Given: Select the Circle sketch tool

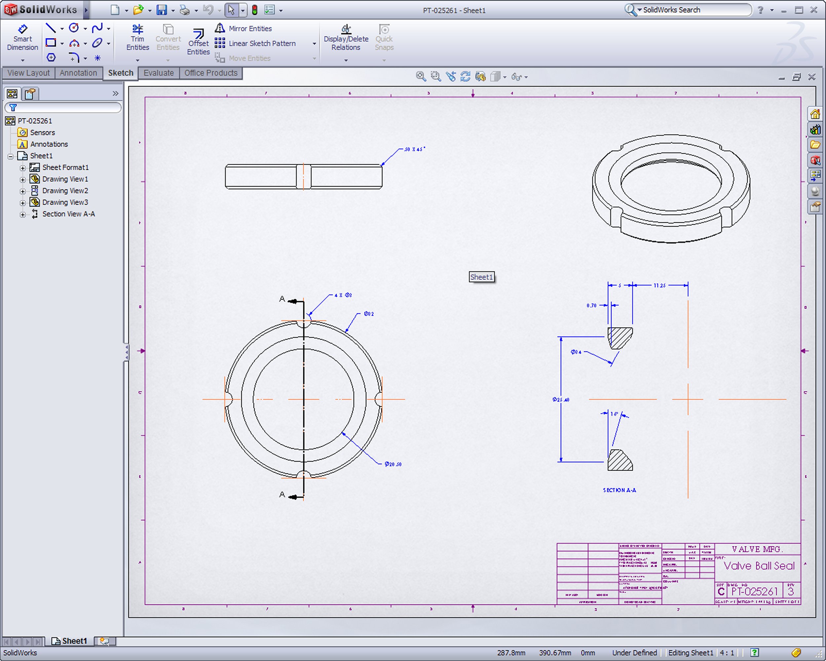Looking at the screenshot, I should coord(74,28).
